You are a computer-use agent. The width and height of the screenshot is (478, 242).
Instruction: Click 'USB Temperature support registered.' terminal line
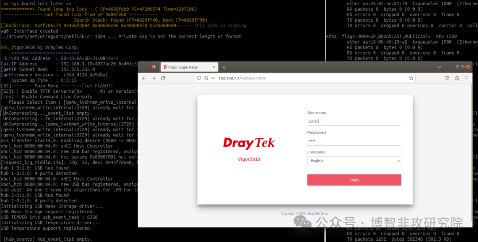tap(46, 228)
